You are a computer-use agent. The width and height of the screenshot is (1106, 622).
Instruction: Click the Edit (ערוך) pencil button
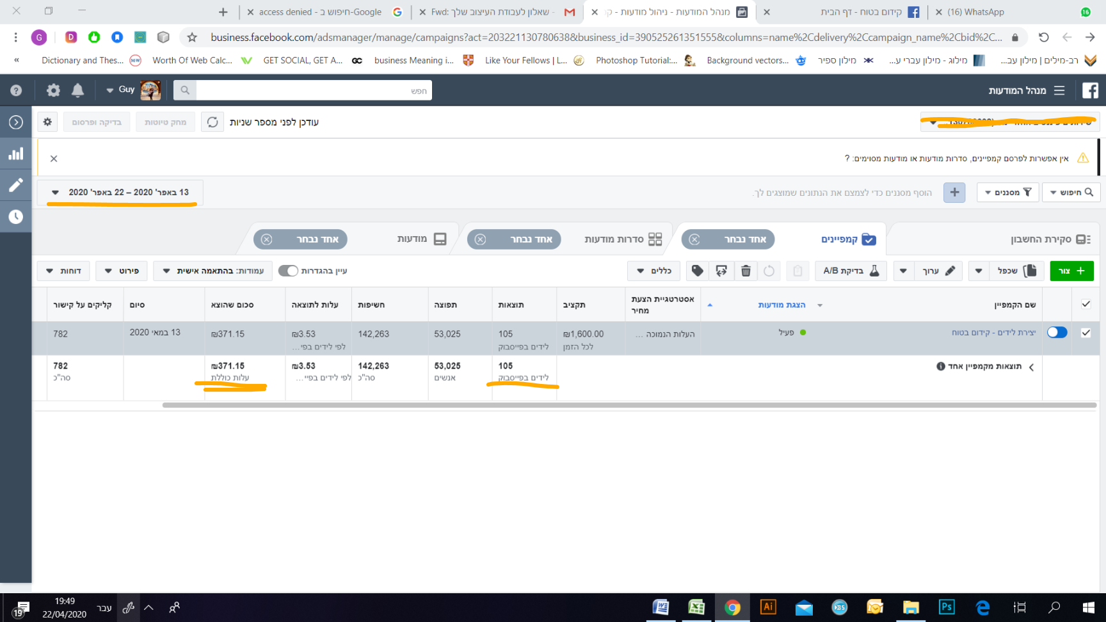point(939,271)
